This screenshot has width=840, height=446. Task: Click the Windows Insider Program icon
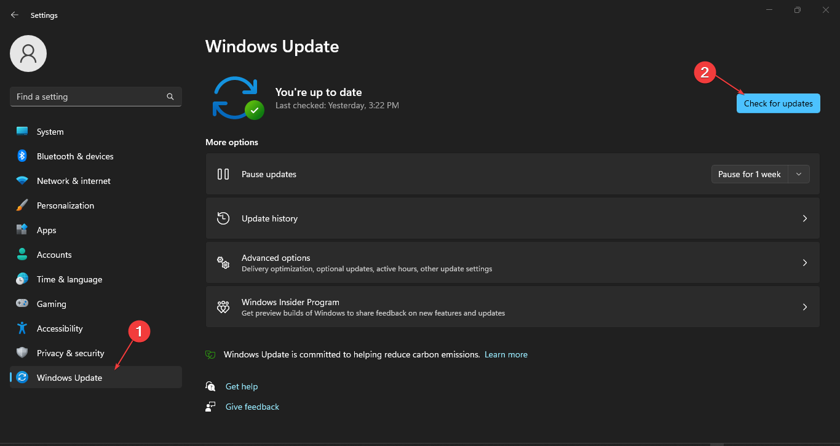coord(223,307)
